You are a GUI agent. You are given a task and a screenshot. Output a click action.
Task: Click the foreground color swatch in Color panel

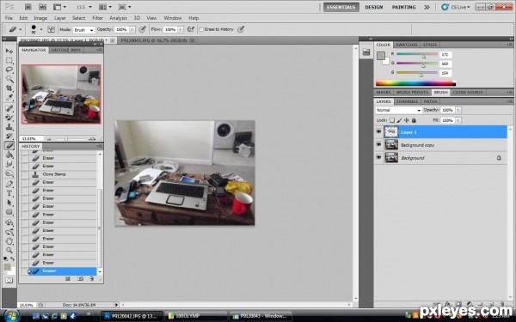(381, 56)
